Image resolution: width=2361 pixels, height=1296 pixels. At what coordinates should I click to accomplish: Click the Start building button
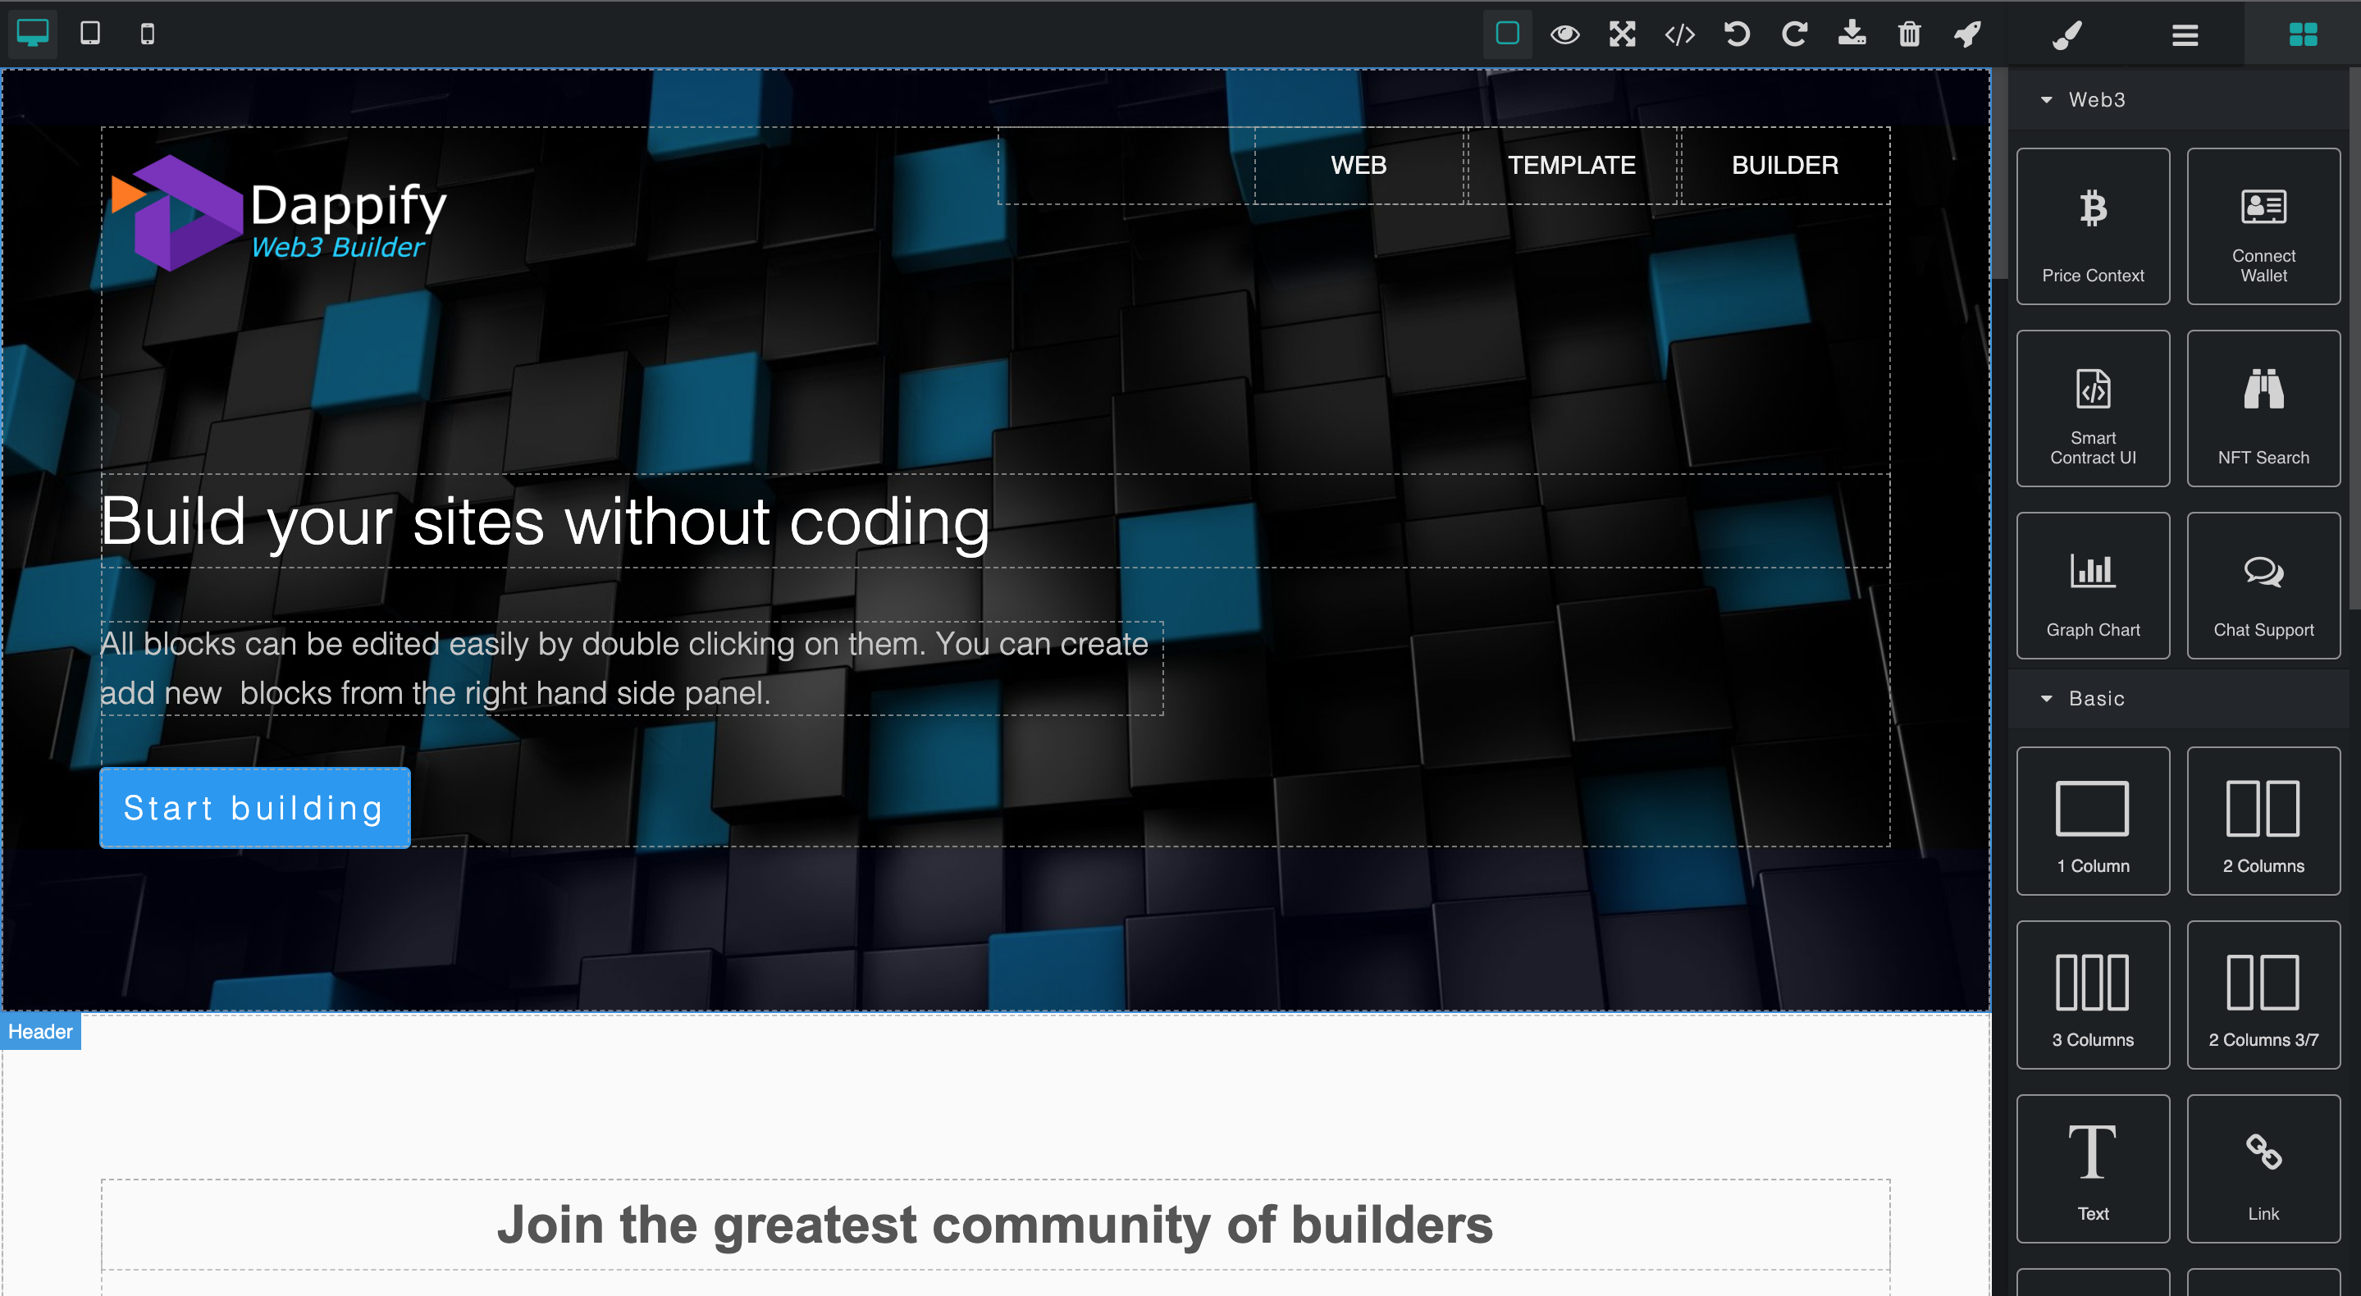click(x=253, y=807)
